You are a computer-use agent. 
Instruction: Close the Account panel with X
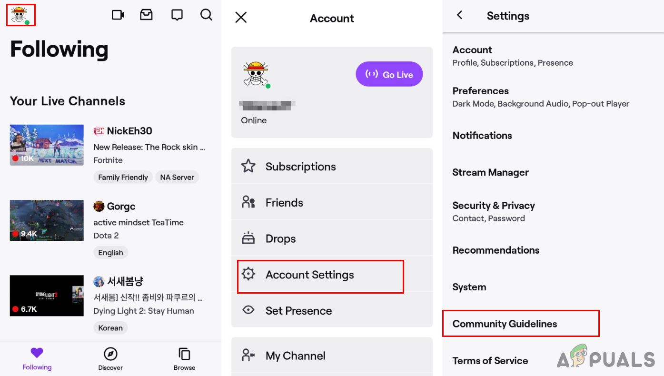pos(241,18)
